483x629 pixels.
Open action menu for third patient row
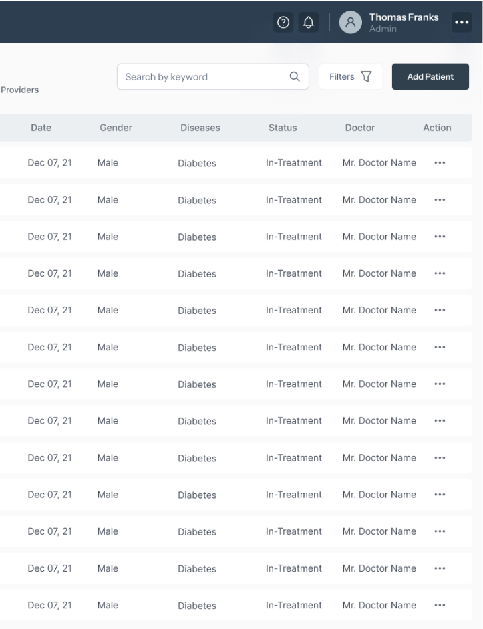coord(440,237)
